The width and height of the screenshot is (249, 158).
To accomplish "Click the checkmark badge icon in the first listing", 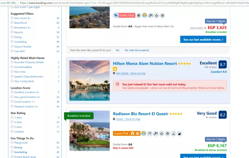I will coord(139,16).
